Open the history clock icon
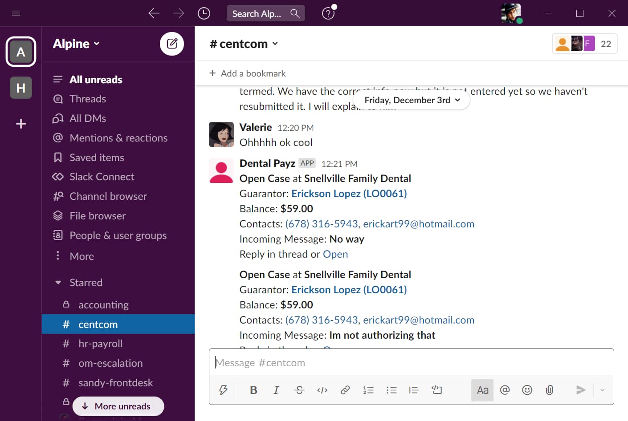 pos(204,13)
